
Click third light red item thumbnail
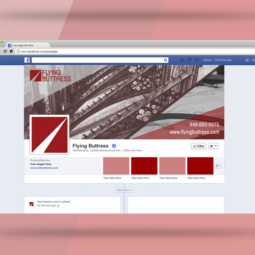[172, 166]
